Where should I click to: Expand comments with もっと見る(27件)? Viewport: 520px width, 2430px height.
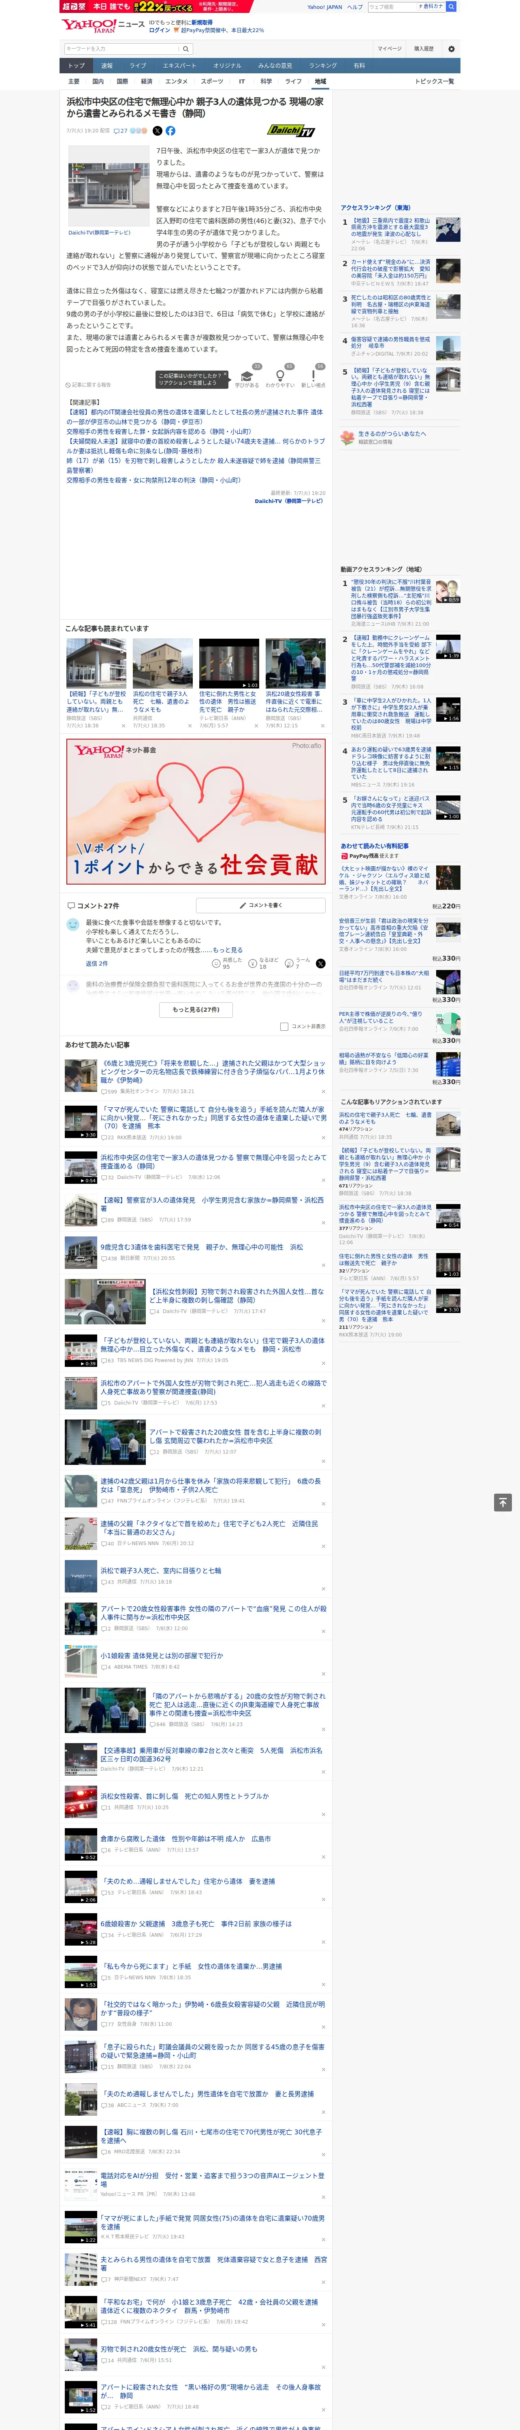196,1008
